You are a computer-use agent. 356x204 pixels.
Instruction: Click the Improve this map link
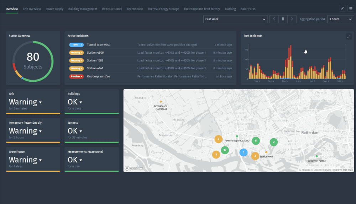[343, 170]
